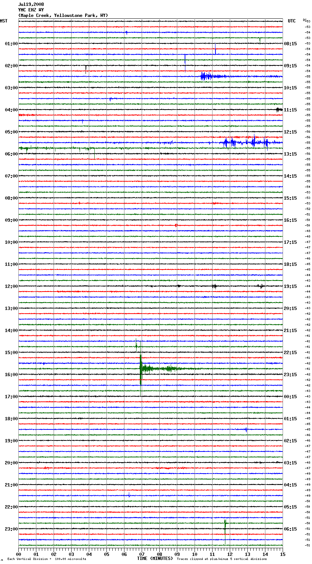The image size is (312, 564).
Task: Click the '12:00' MST hour label
Action: point(11,286)
